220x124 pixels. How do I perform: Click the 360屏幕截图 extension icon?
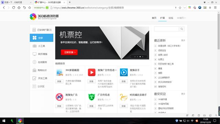[x=59, y=72]
